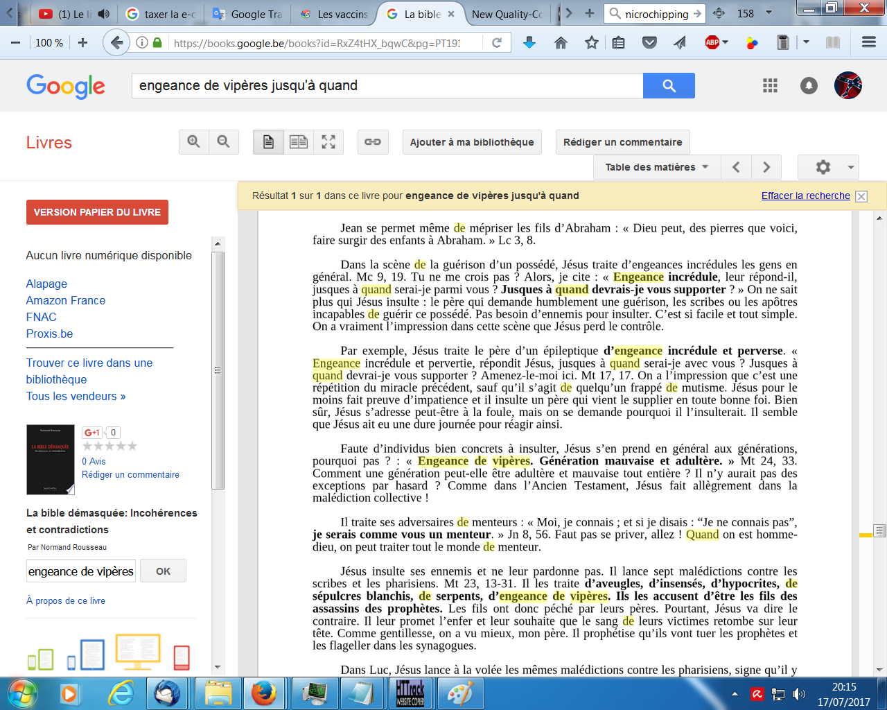This screenshot has height=710, width=887.
Task: Click Trouver ce livre dans une bibliothèque
Action: (x=89, y=371)
